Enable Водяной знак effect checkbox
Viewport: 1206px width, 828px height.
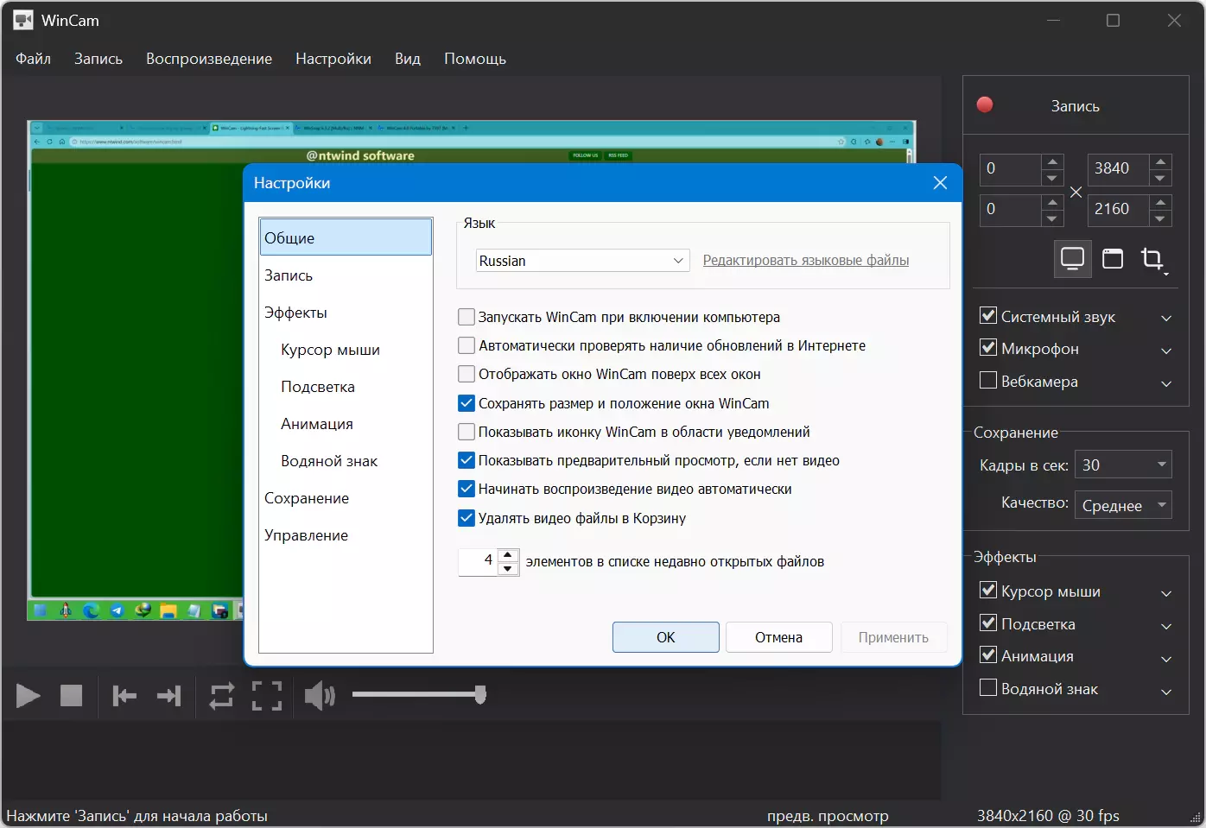988,687
